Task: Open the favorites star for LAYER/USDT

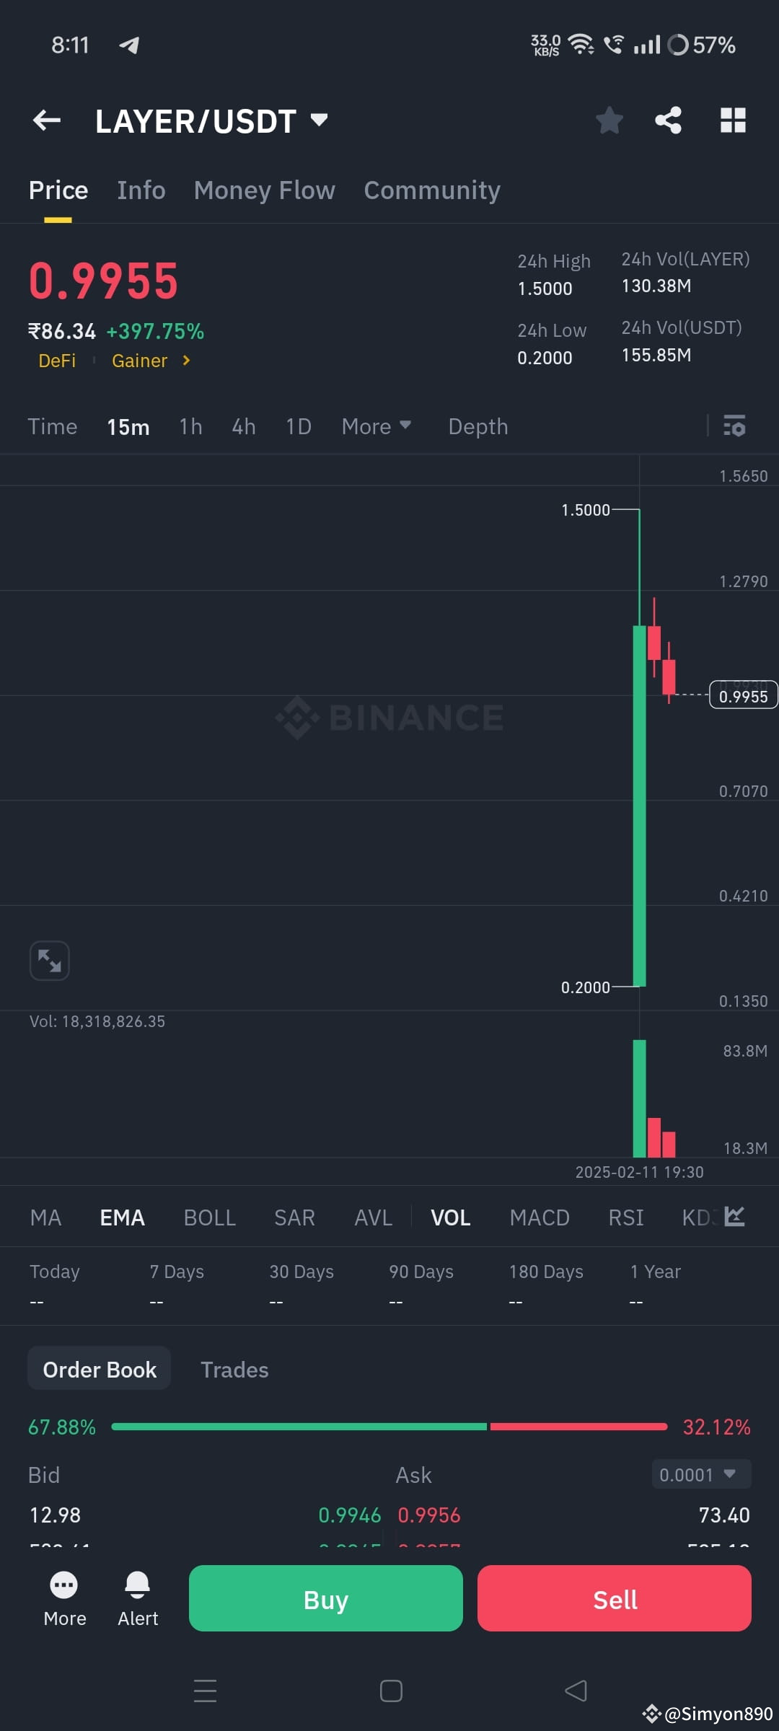Action: pos(609,120)
